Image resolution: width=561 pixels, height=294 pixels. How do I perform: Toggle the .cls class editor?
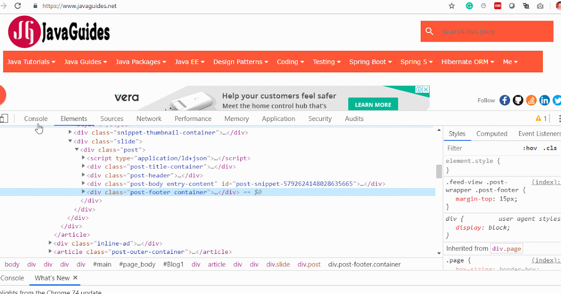pyautogui.click(x=550, y=148)
